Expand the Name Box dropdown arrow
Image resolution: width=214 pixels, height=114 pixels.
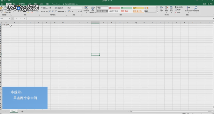pos(10,19)
